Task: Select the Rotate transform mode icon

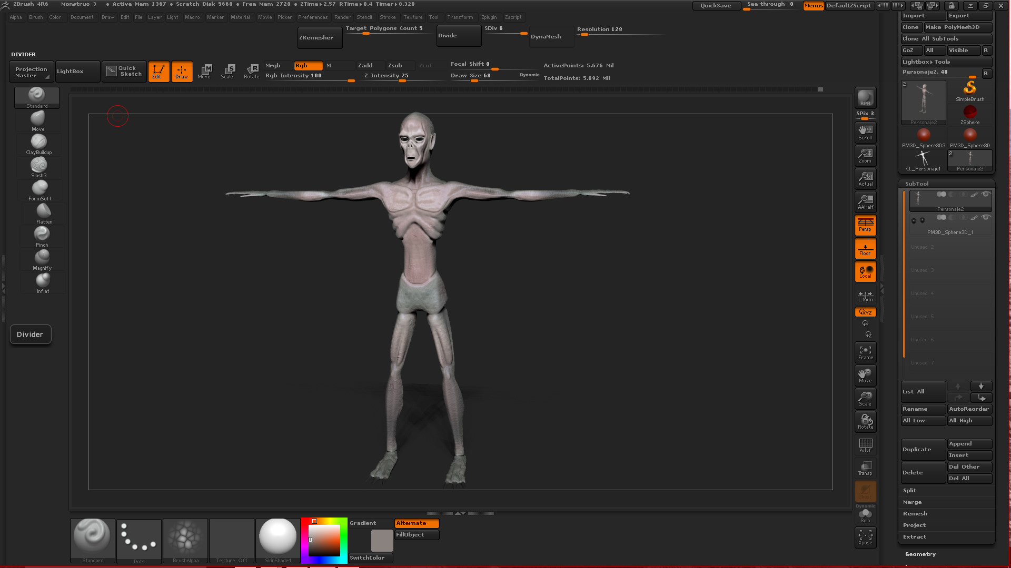Action: point(251,71)
